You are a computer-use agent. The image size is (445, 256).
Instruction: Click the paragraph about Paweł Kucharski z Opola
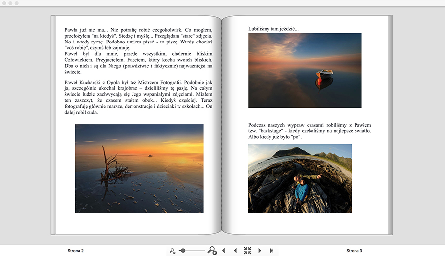pos(138,97)
